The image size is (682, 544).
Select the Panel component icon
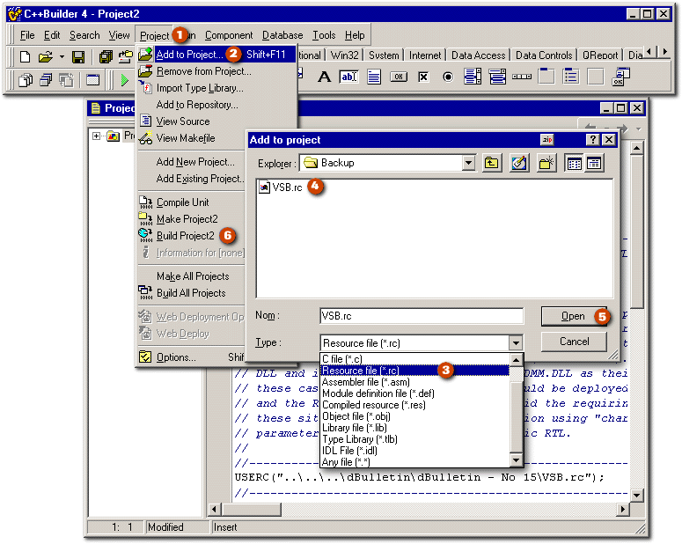tap(596, 77)
